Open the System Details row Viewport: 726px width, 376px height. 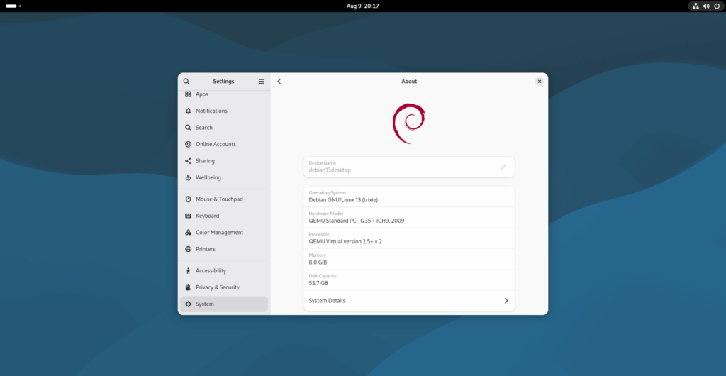click(409, 301)
